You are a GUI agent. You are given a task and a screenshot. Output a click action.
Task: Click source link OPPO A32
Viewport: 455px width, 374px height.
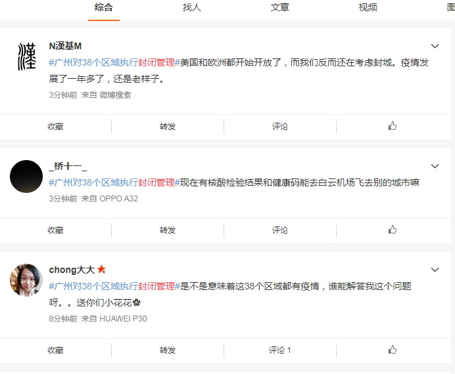point(119,199)
